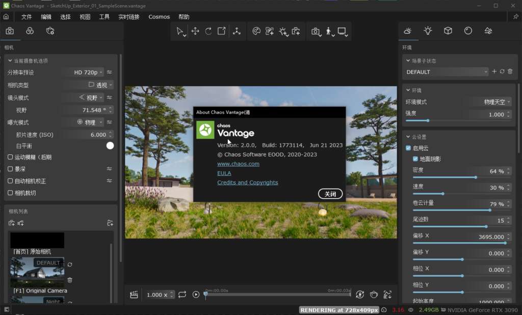The height and width of the screenshot is (315, 522).
Task: Open the color correction tab icon
Action: pos(30,31)
